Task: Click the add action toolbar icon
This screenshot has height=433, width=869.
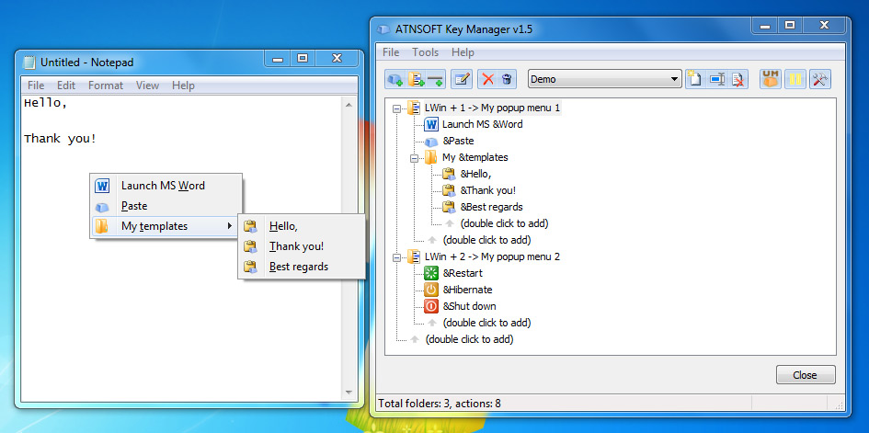Action: pyautogui.click(x=395, y=79)
